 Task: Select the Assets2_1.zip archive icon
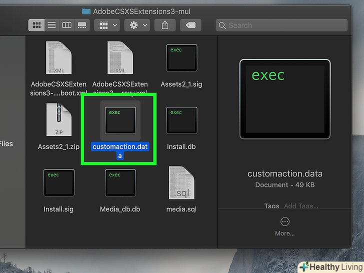tap(58, 120)
